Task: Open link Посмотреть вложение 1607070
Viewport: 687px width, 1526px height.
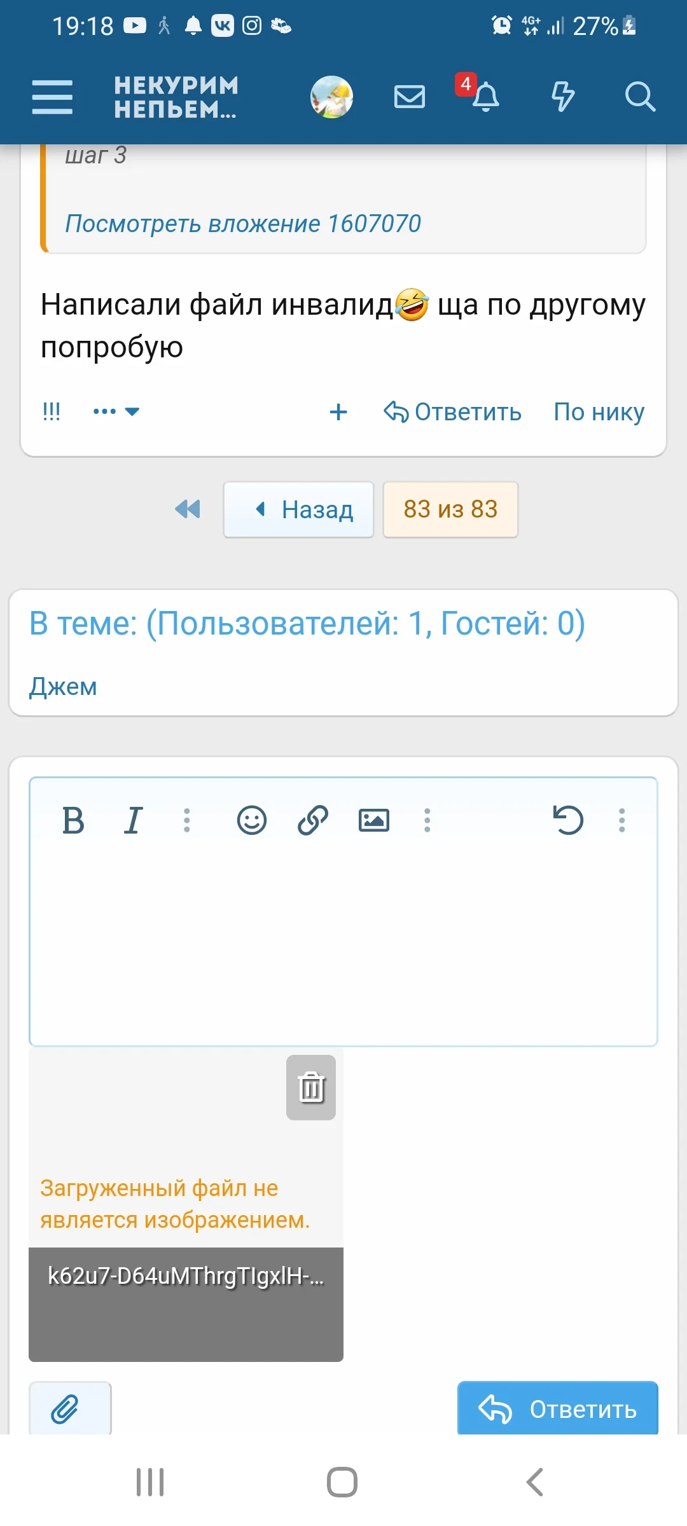Action: pyautogui.click(x=243, y=224)
